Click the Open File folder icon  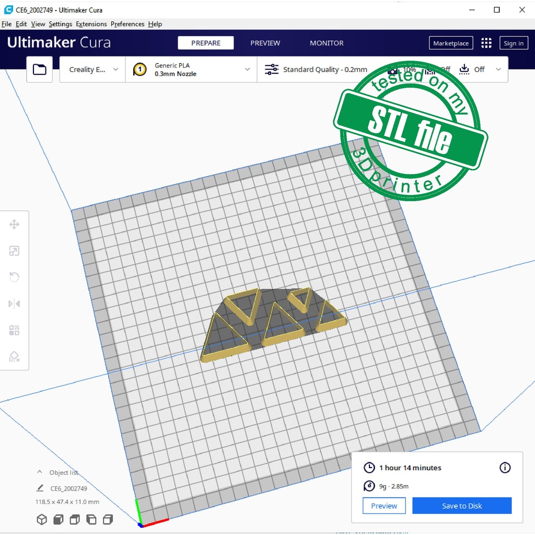coord(40,69)
